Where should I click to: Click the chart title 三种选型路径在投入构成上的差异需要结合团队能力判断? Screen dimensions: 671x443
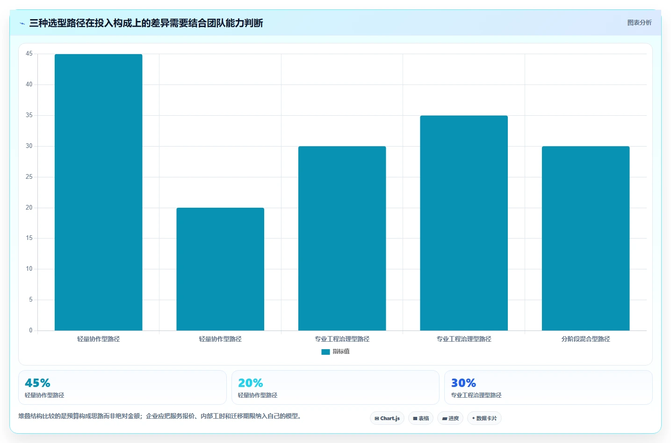tap(146, 23)
